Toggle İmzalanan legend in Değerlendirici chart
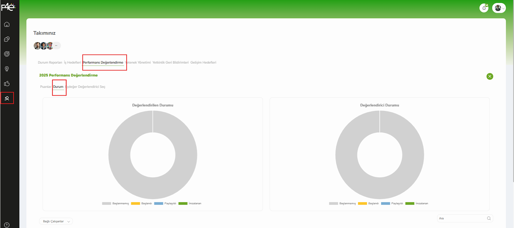 point(417,203)
